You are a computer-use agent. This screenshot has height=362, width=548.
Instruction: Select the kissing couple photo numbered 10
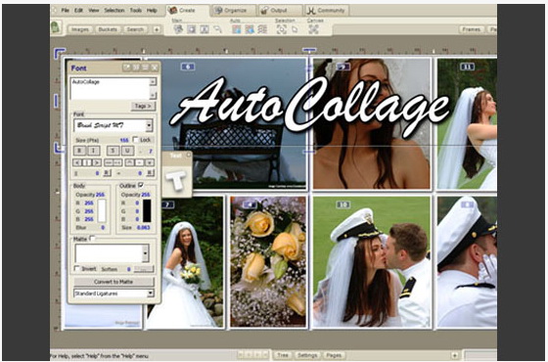pos(372,262)
